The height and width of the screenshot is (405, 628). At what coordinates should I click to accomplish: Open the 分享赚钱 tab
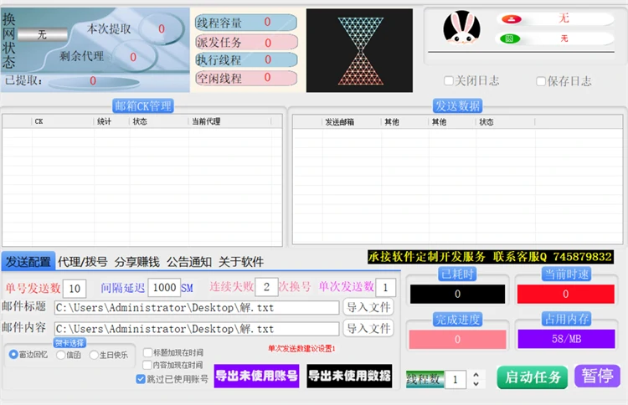coord(137,262)
